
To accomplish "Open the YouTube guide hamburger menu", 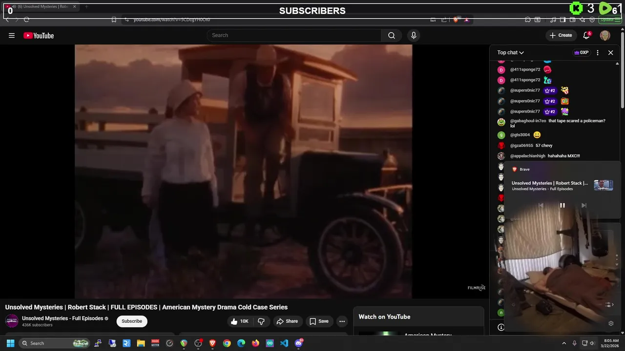I will (x=12, y=35).
